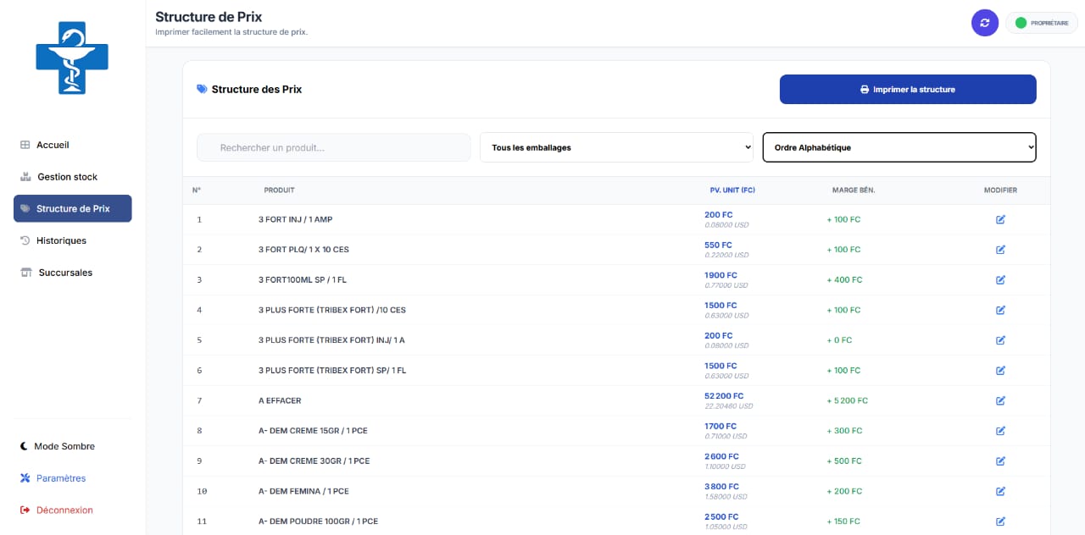Click the PRODUIT column header
The image size is (1085, 535).
279,190
